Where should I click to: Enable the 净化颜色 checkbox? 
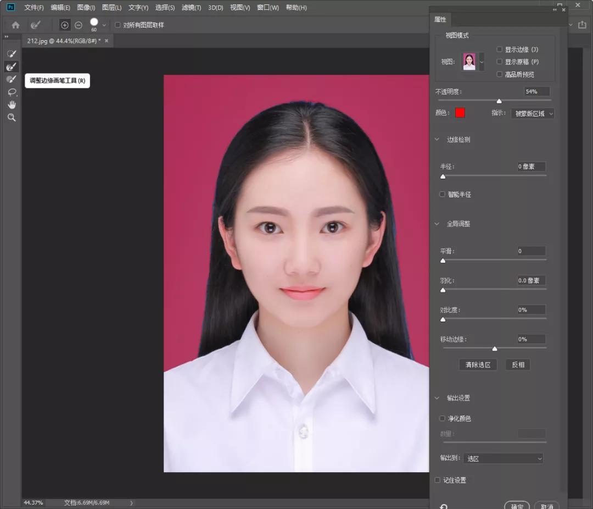pos(443,418)
